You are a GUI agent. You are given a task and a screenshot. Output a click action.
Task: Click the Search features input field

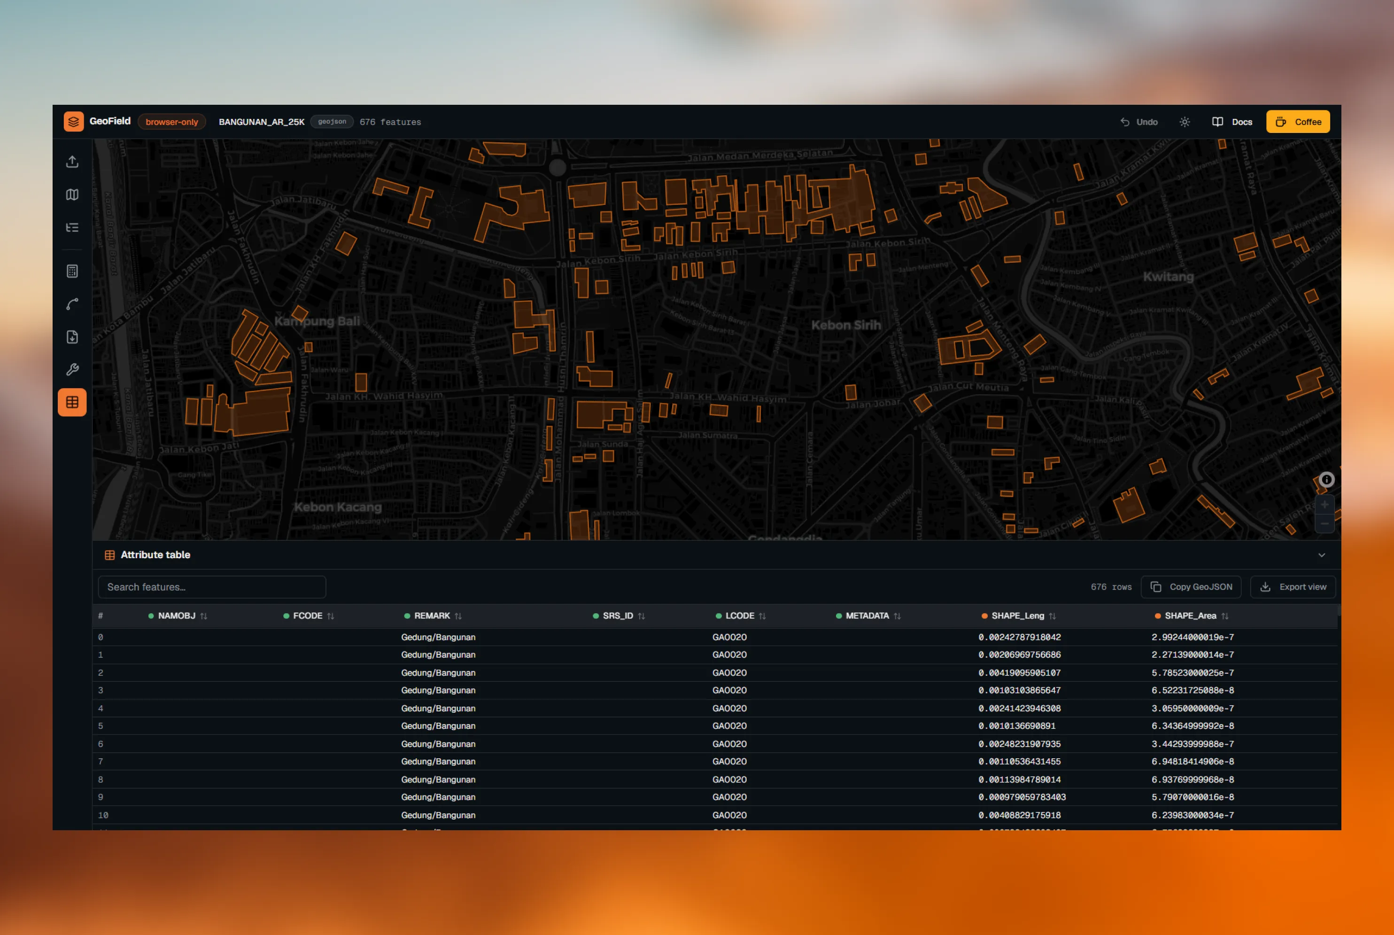211,587
